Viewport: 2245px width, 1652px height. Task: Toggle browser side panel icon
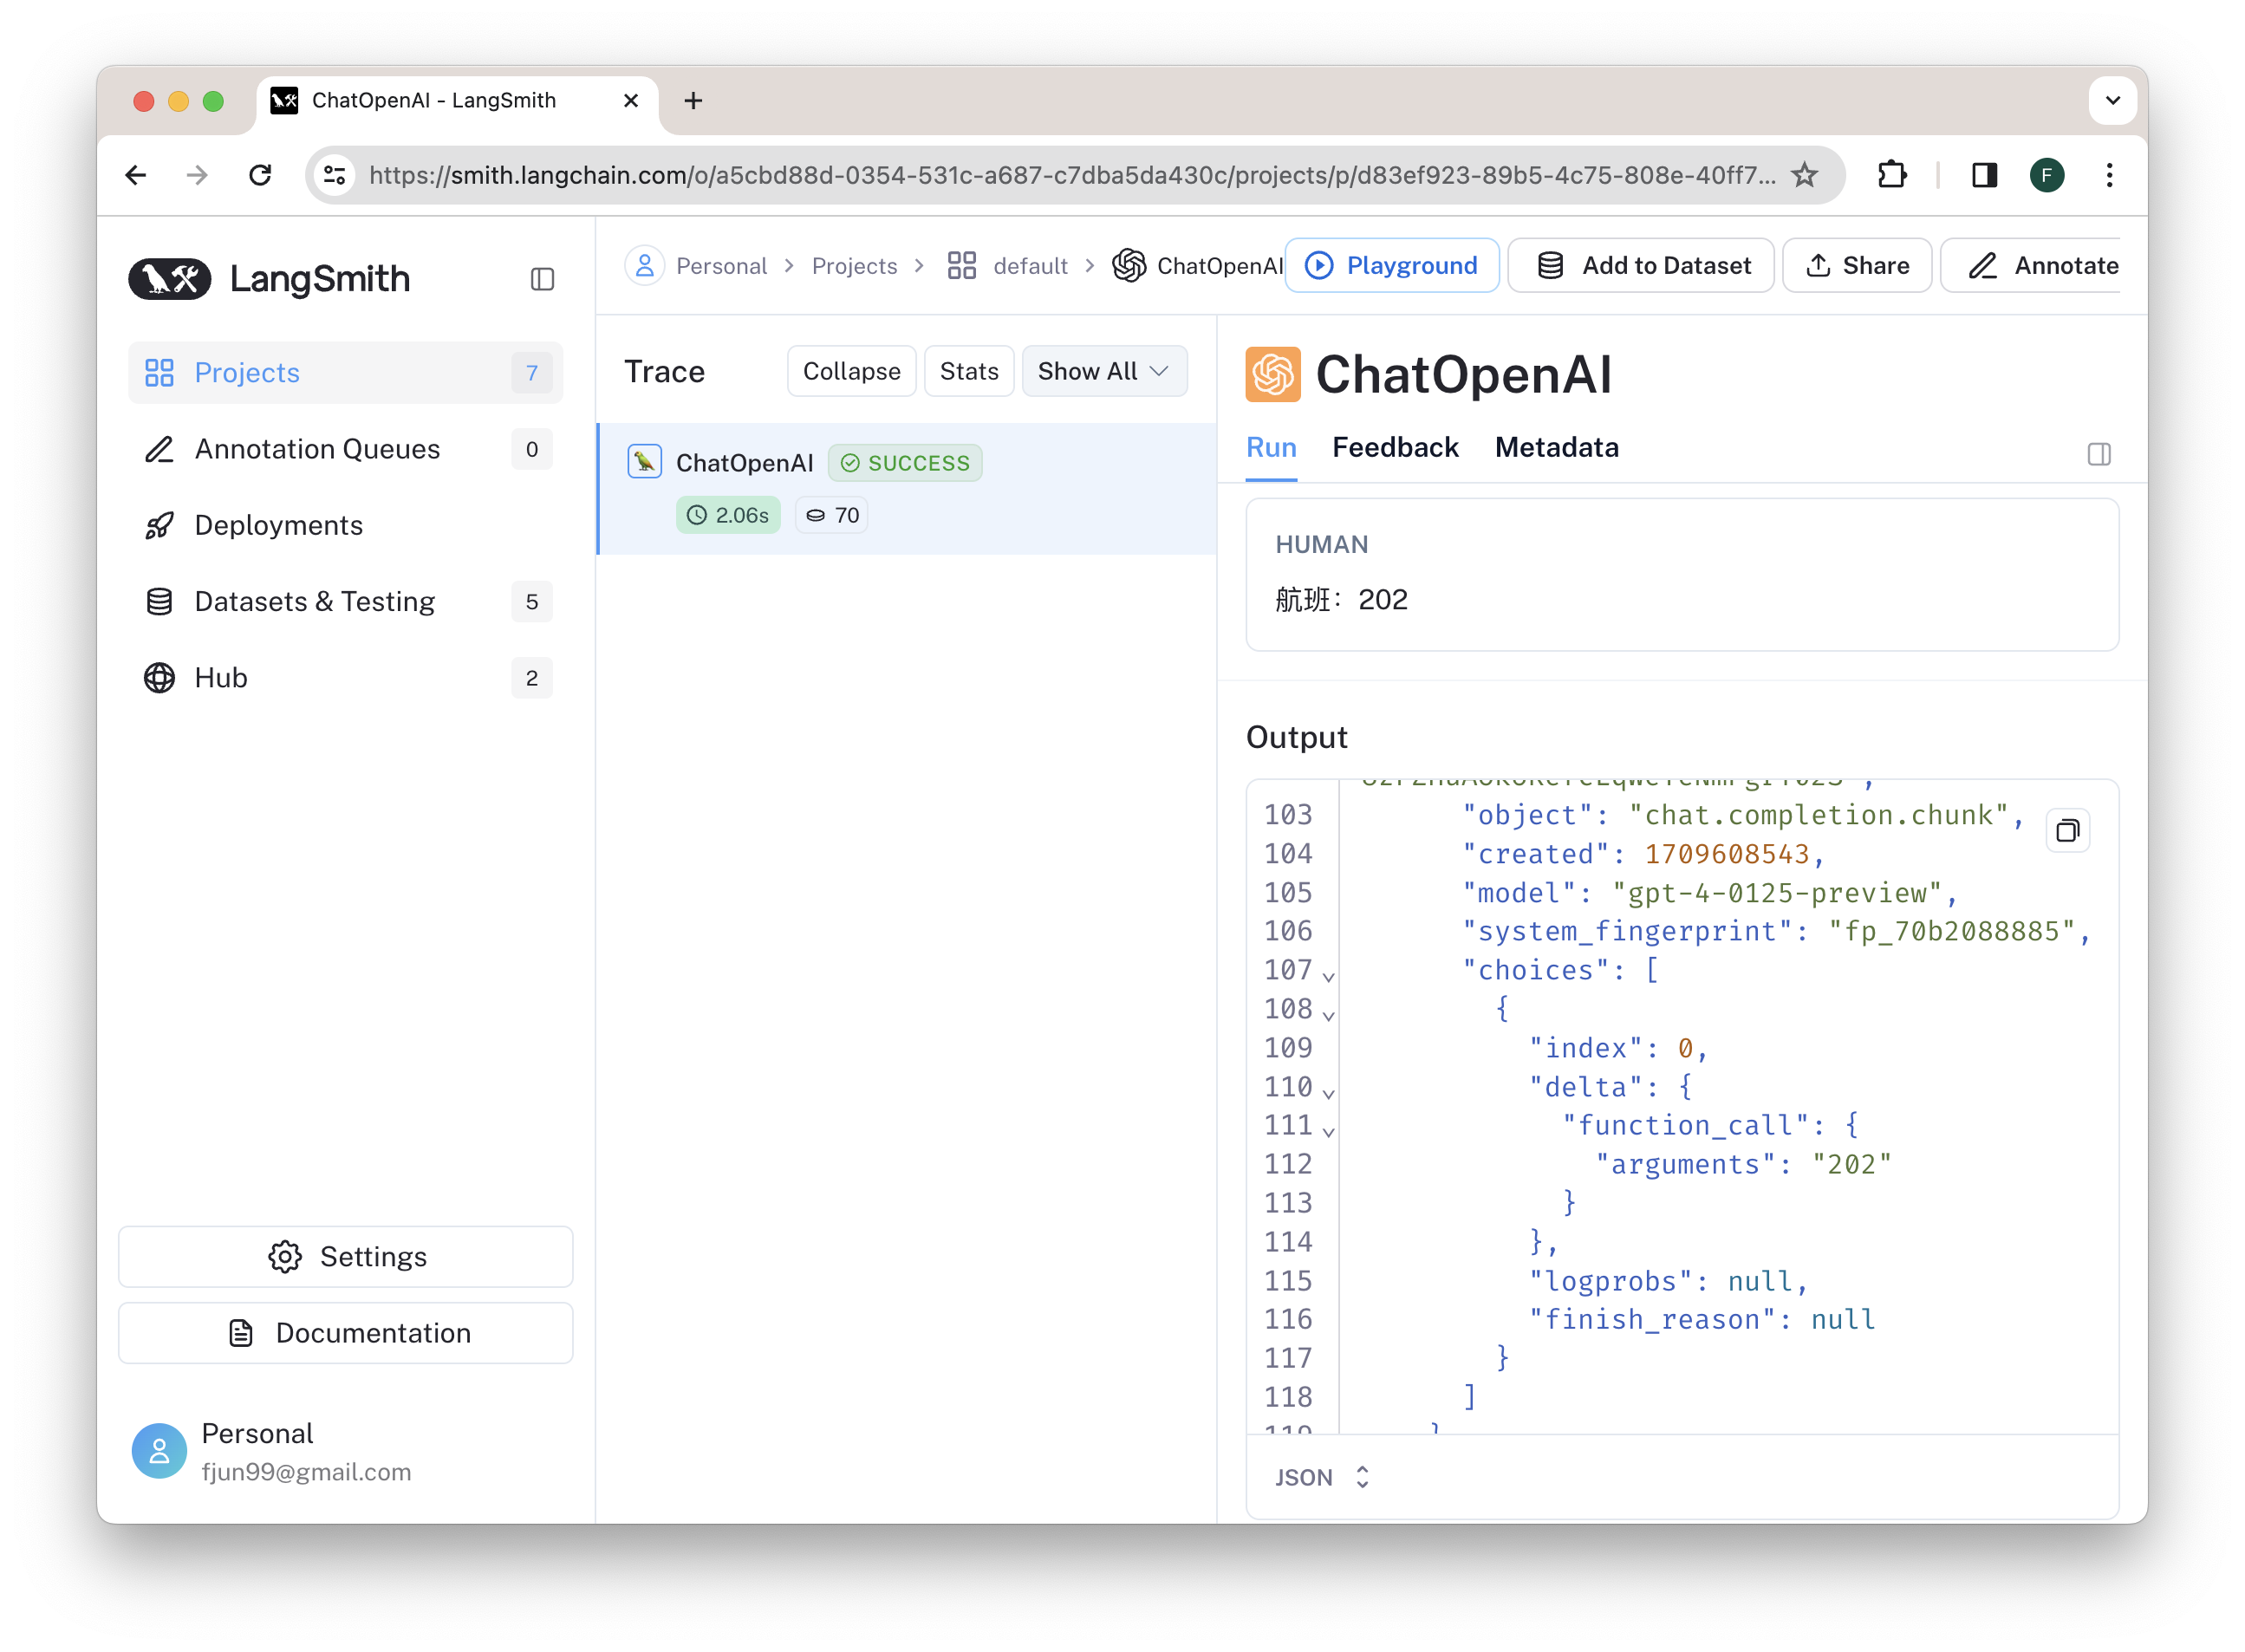tap(1984, 175)
